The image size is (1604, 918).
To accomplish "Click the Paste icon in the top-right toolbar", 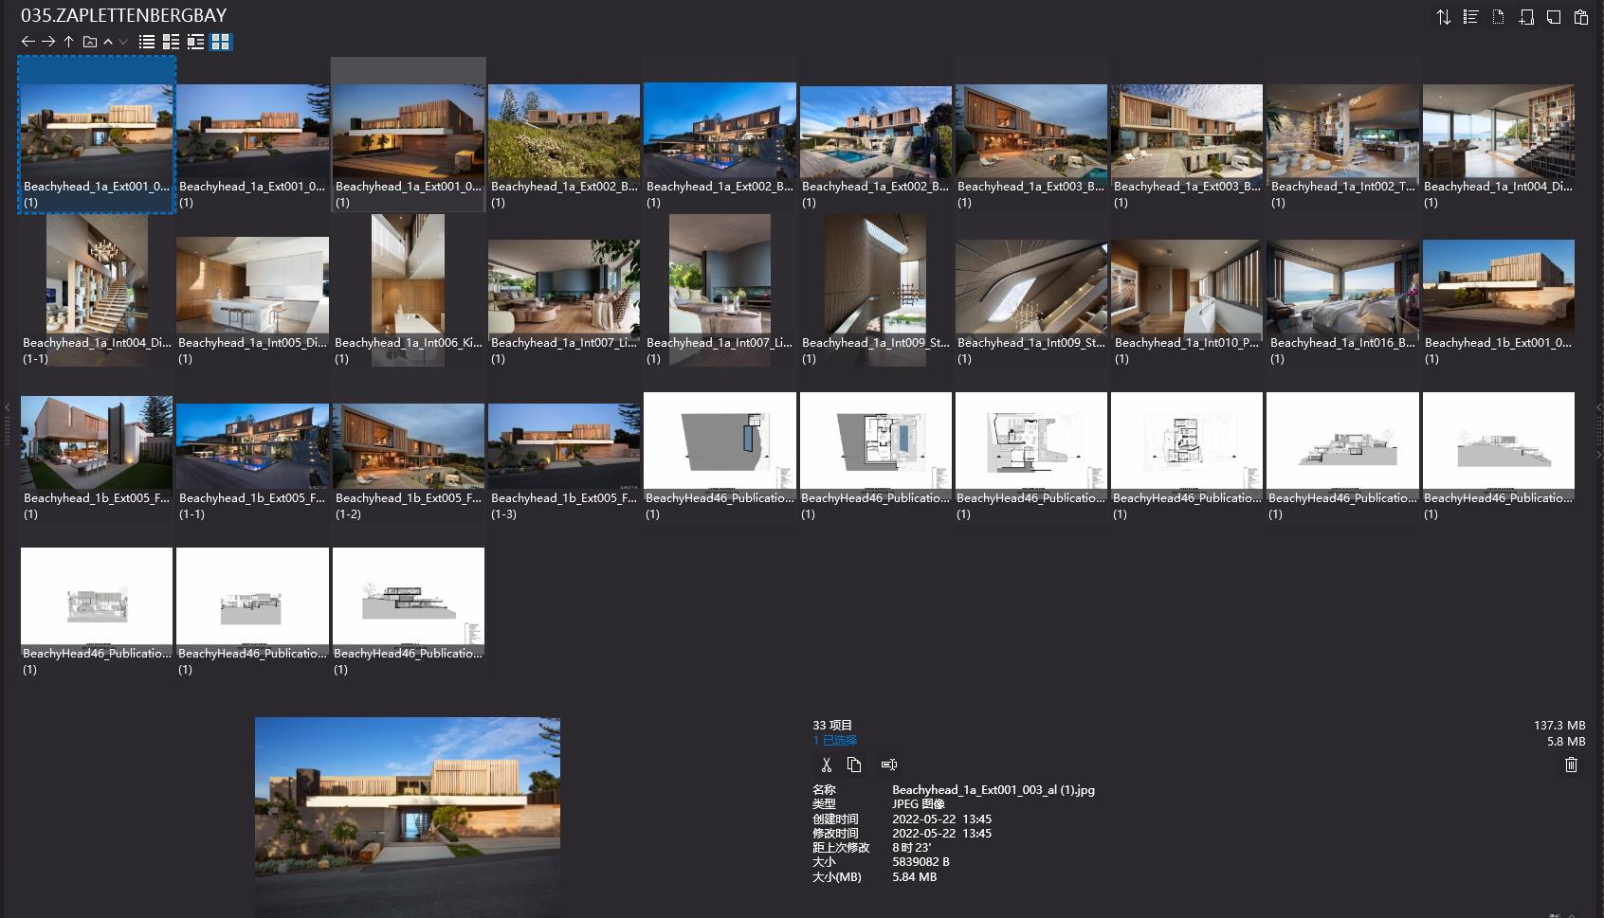I will point(1578,16).
